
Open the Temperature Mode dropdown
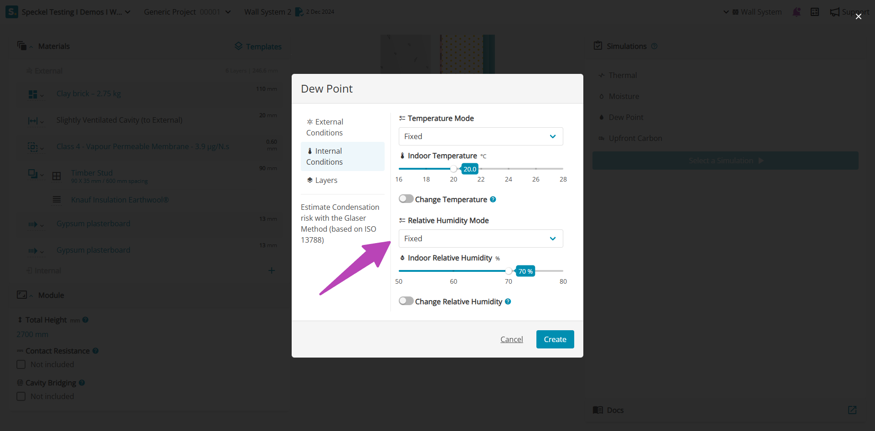481,136
